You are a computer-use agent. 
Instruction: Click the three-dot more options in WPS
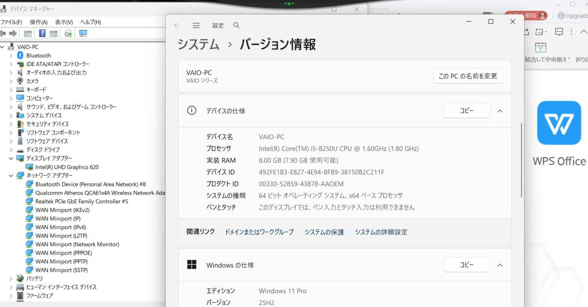[x=571, y=31]
